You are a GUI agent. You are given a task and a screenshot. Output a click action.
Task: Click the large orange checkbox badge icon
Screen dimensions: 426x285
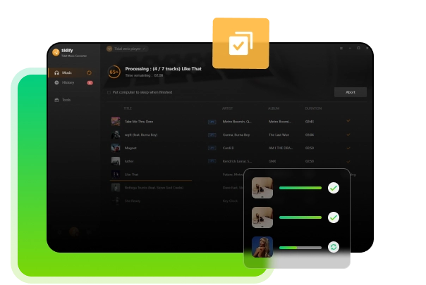[240, 44]
